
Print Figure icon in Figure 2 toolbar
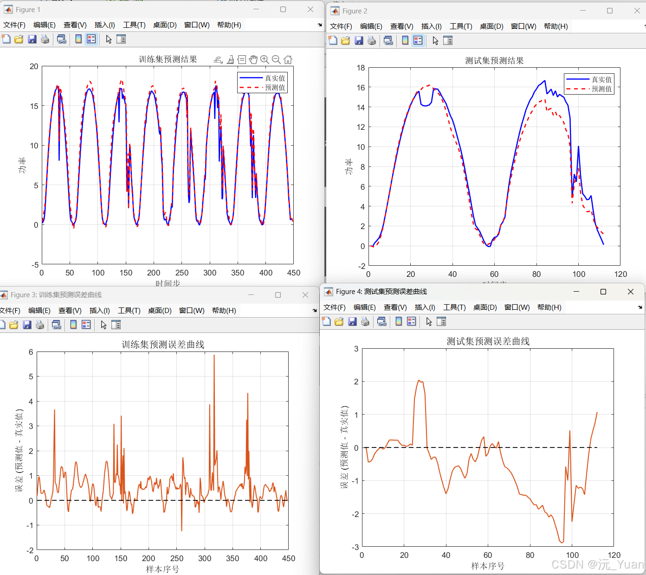click(x=372, y=41)
